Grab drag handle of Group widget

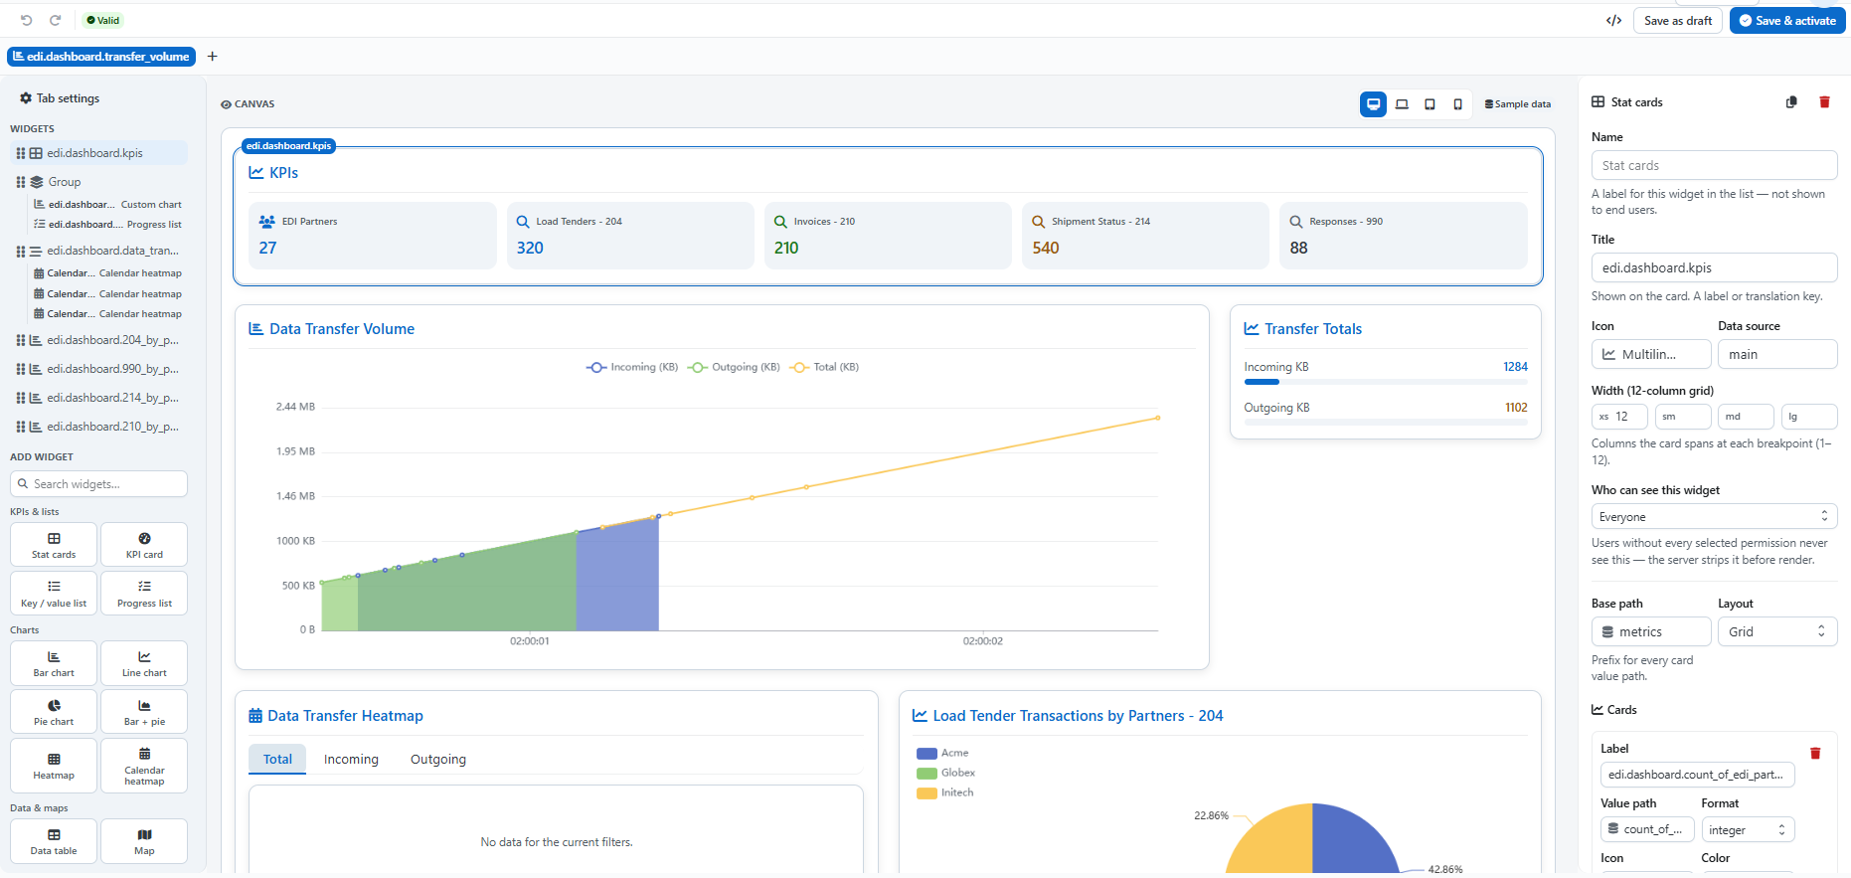coord(20,182)
